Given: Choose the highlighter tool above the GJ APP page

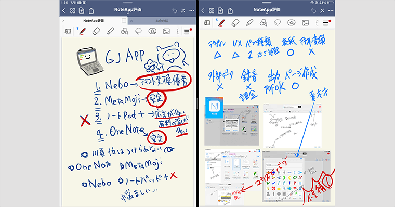Looking at the screenshot, I should [110, 31].
